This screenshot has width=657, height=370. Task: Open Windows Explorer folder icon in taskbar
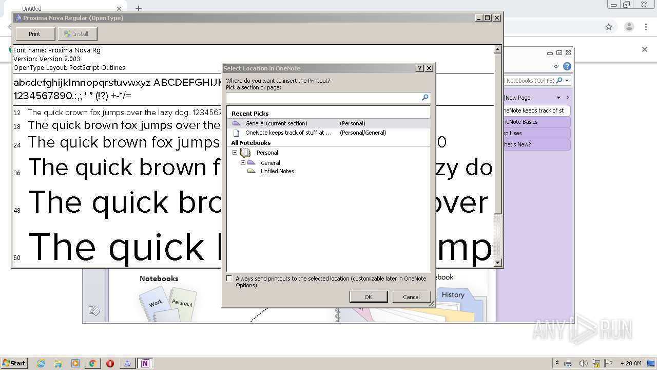tap(58, 363)
